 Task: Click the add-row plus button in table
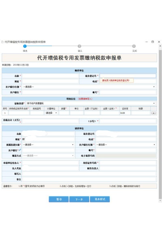coord(153,113)
